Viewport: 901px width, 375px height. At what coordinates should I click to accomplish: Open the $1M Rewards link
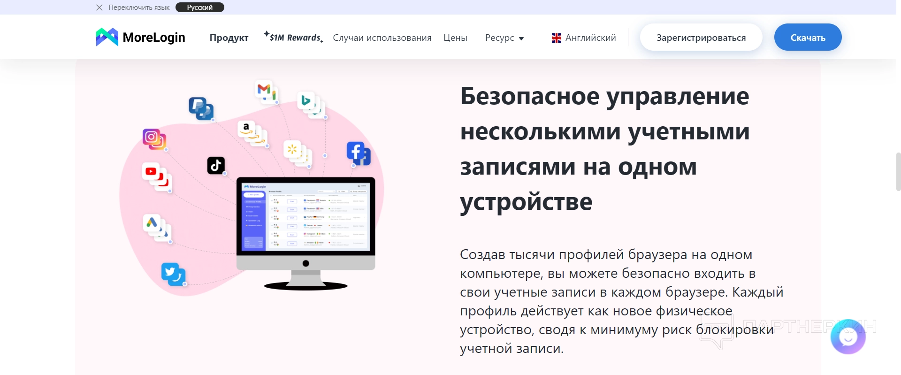[293, 37]
